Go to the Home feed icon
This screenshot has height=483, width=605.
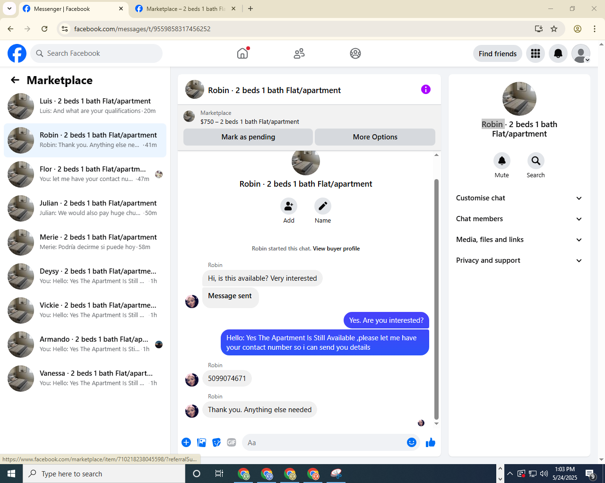242,53
